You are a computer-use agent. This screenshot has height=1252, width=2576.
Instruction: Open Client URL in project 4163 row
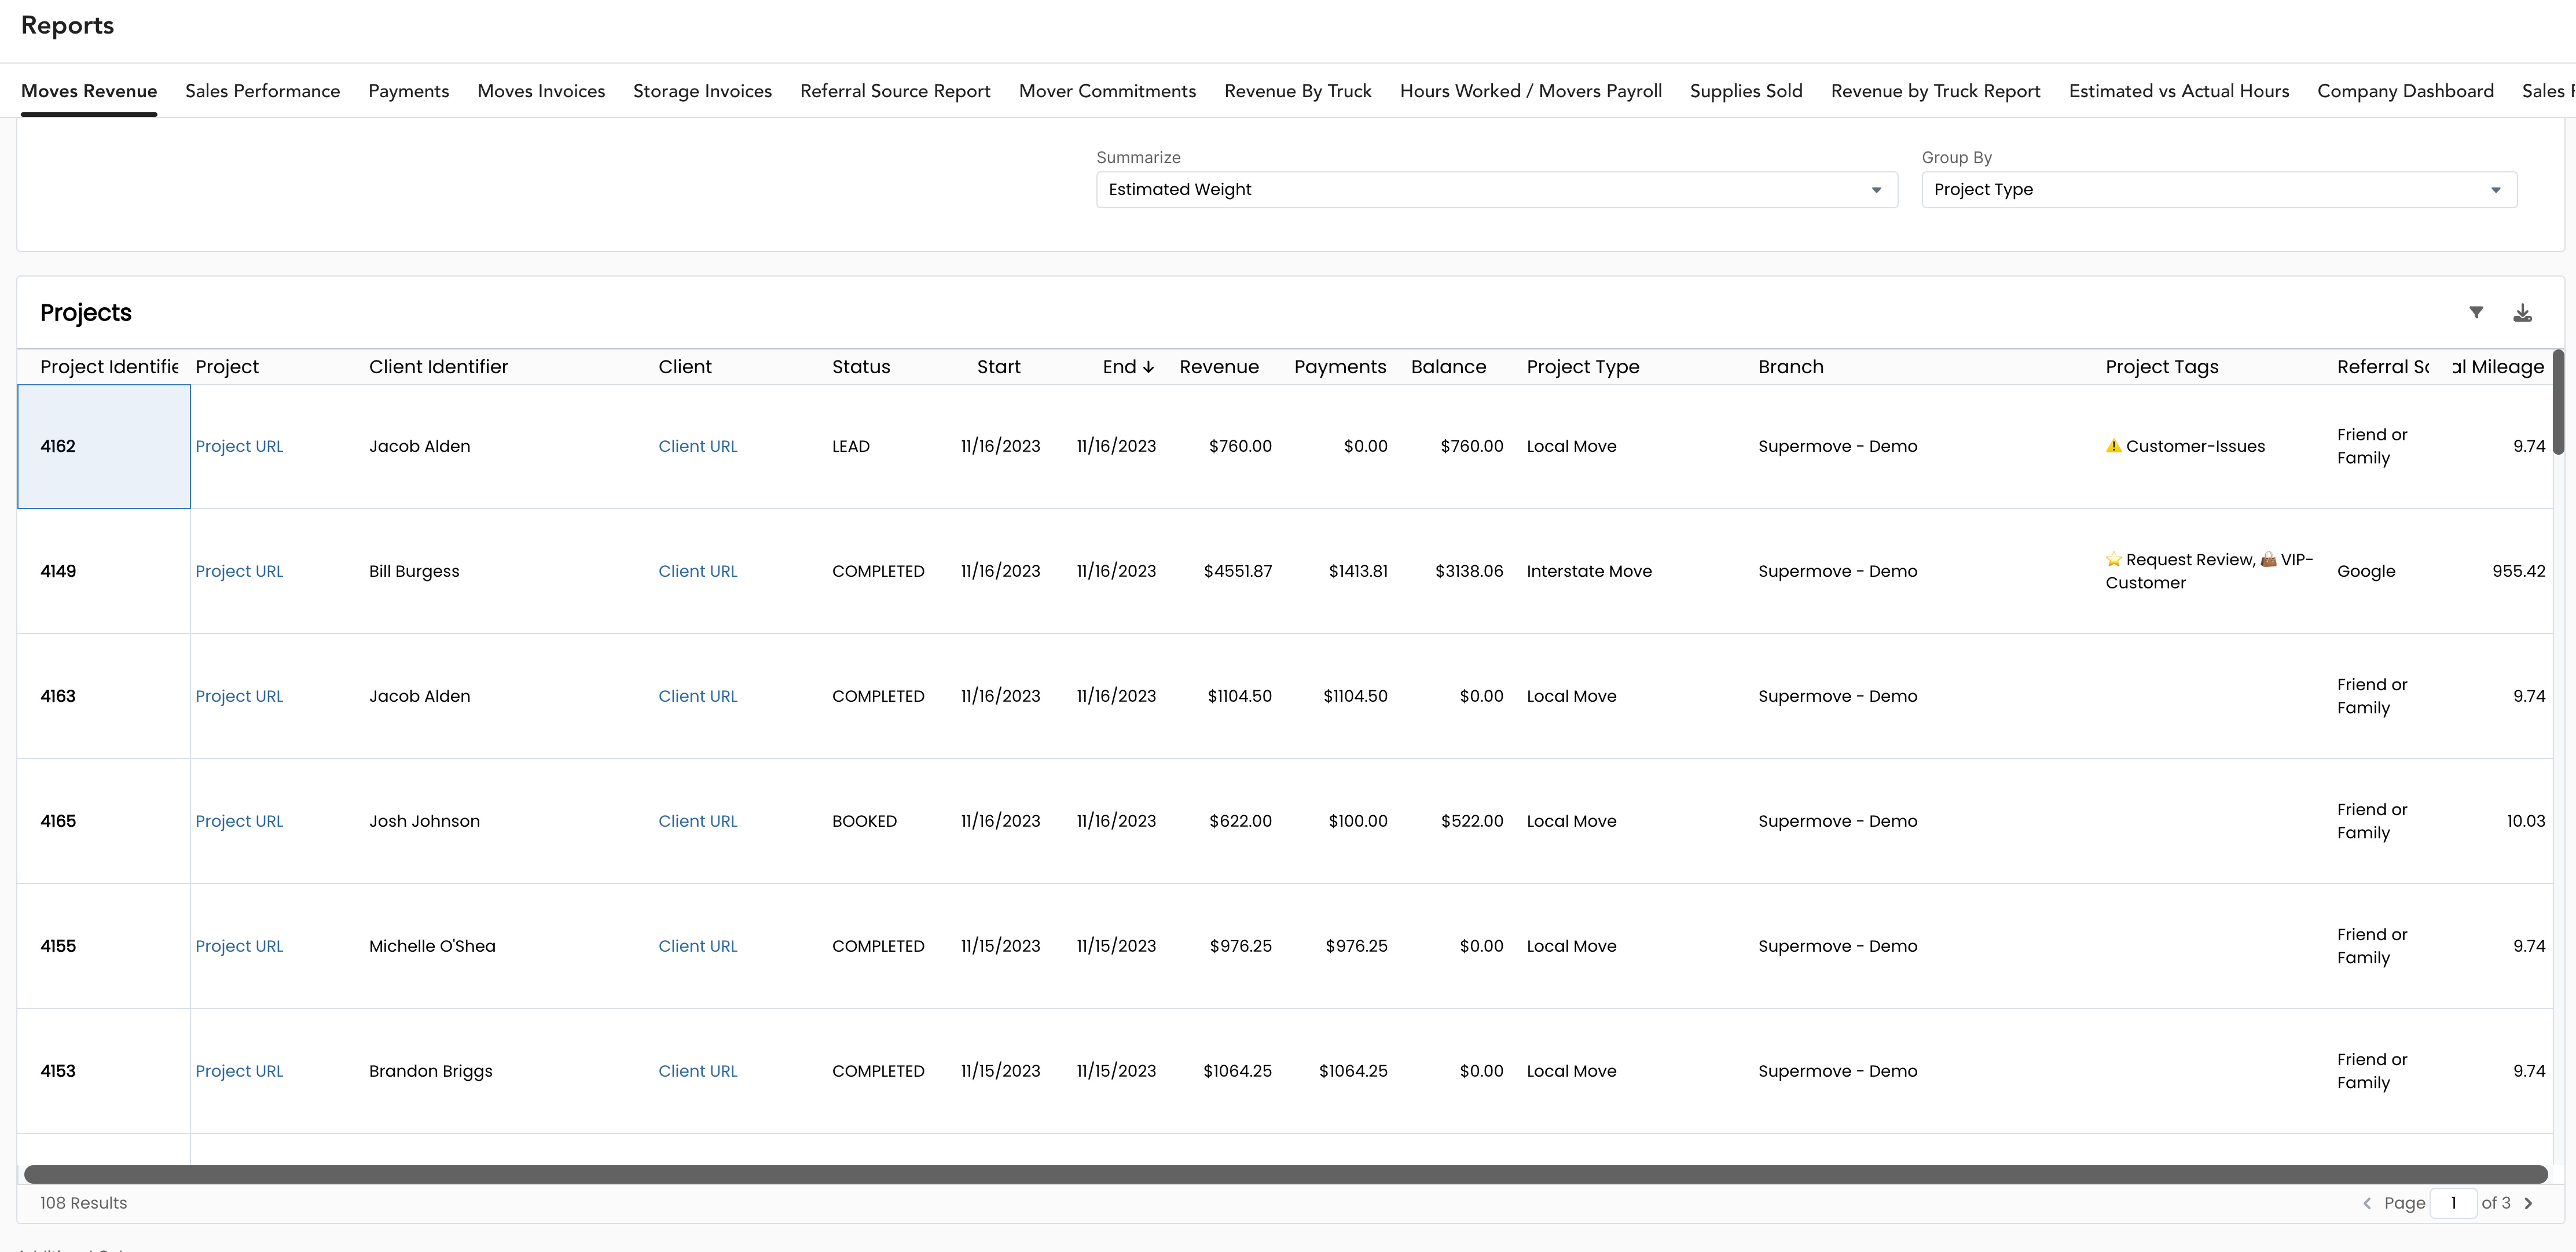coord(697,697)
